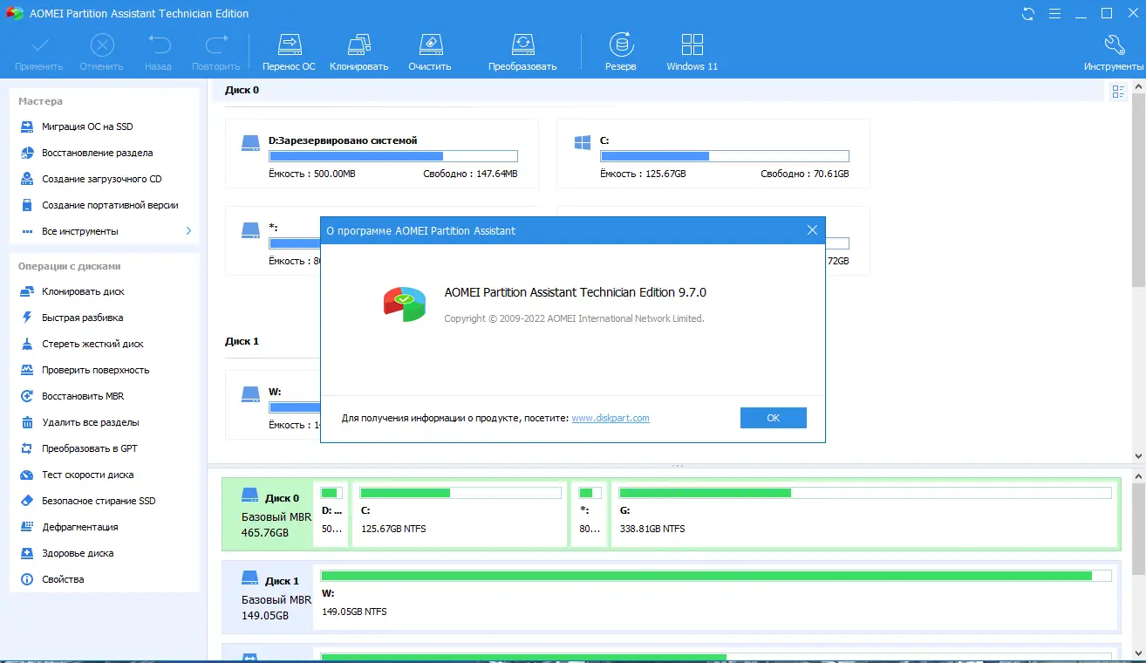Click OK in the About dialog

pyautogui.click(x=773, y=418)
